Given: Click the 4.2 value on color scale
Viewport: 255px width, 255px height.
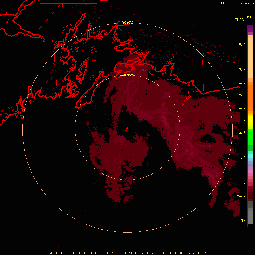Looking at the screenshot, I should coord(242,120).
